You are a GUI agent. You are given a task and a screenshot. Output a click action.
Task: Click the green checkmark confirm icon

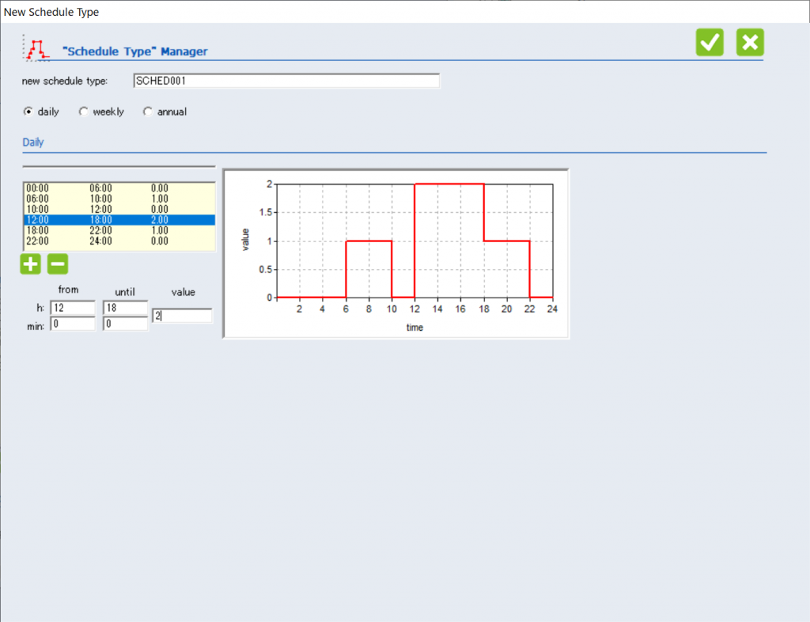tap(710, 43)
